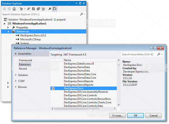The width and height of the screenshot is (169, 124).
Task: Open the Framework assemblies tab
Action: coord(26,60)
